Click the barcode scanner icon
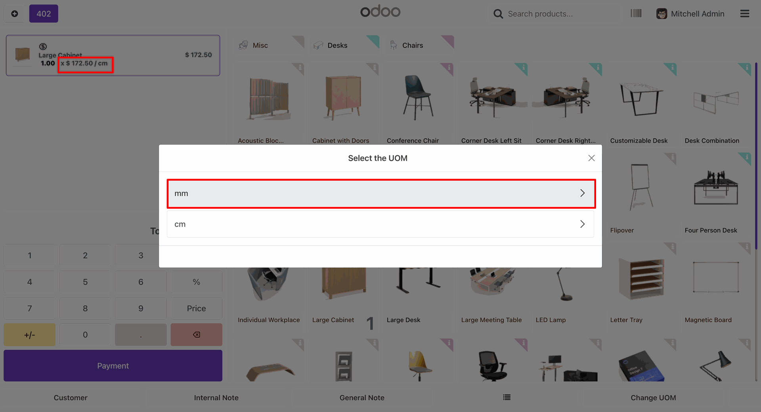The width and height of the screenshot is (761, 412). 636,13
